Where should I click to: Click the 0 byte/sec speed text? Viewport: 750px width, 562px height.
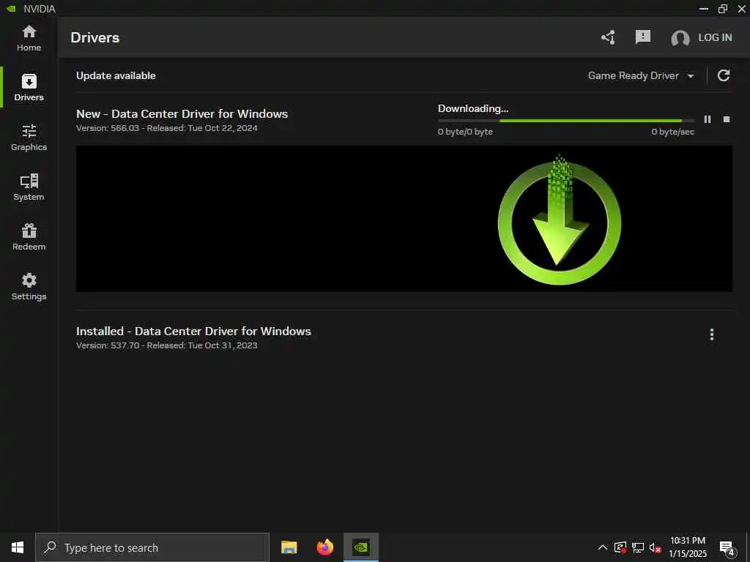tap(672, 132)
